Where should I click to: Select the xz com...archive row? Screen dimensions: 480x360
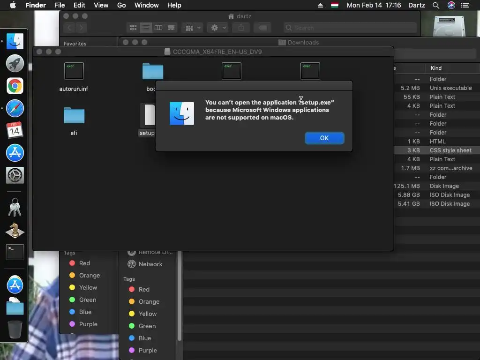click(x=437, y=168)
